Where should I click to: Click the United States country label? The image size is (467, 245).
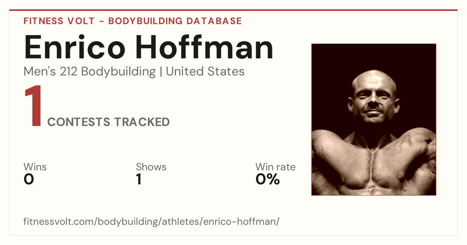pos(205,72)
